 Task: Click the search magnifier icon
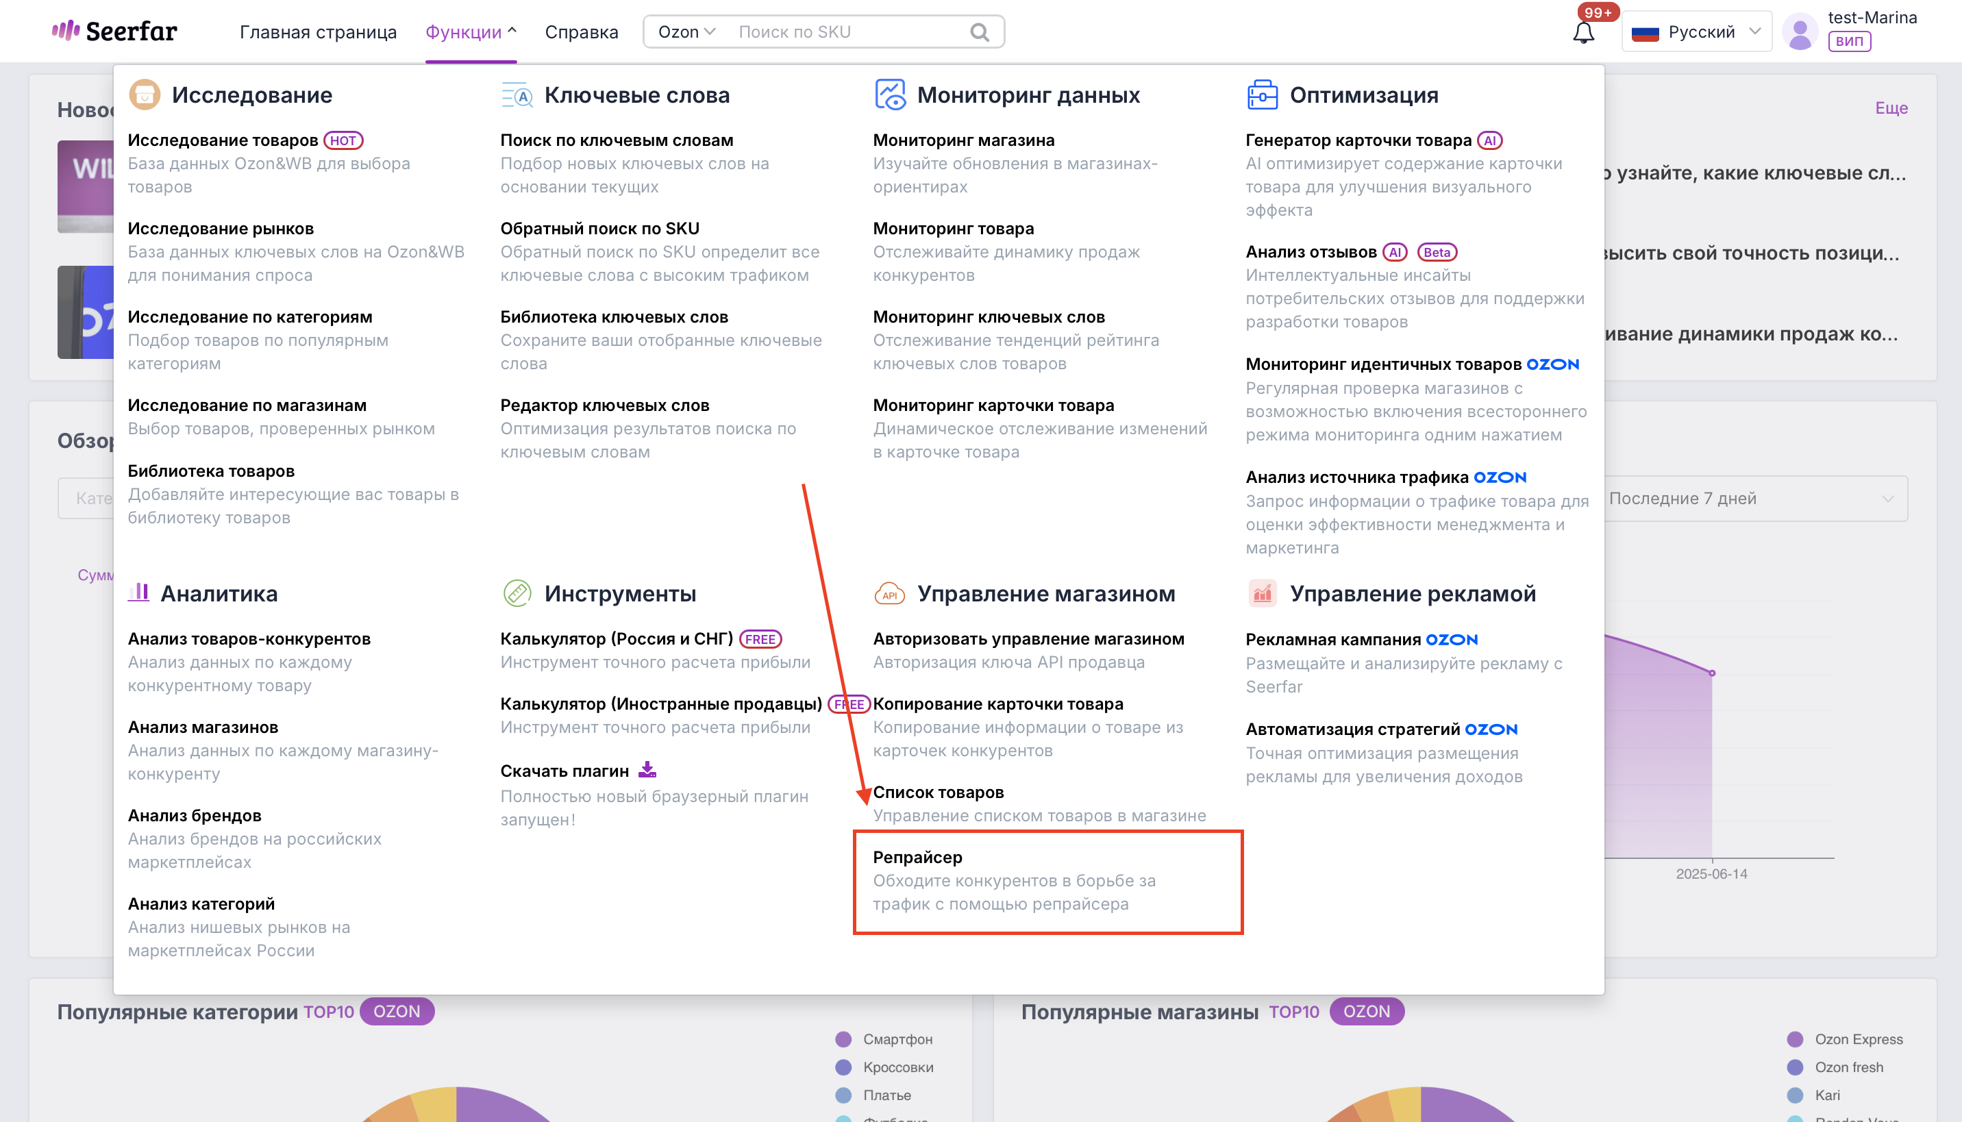(x=979, y=32)
